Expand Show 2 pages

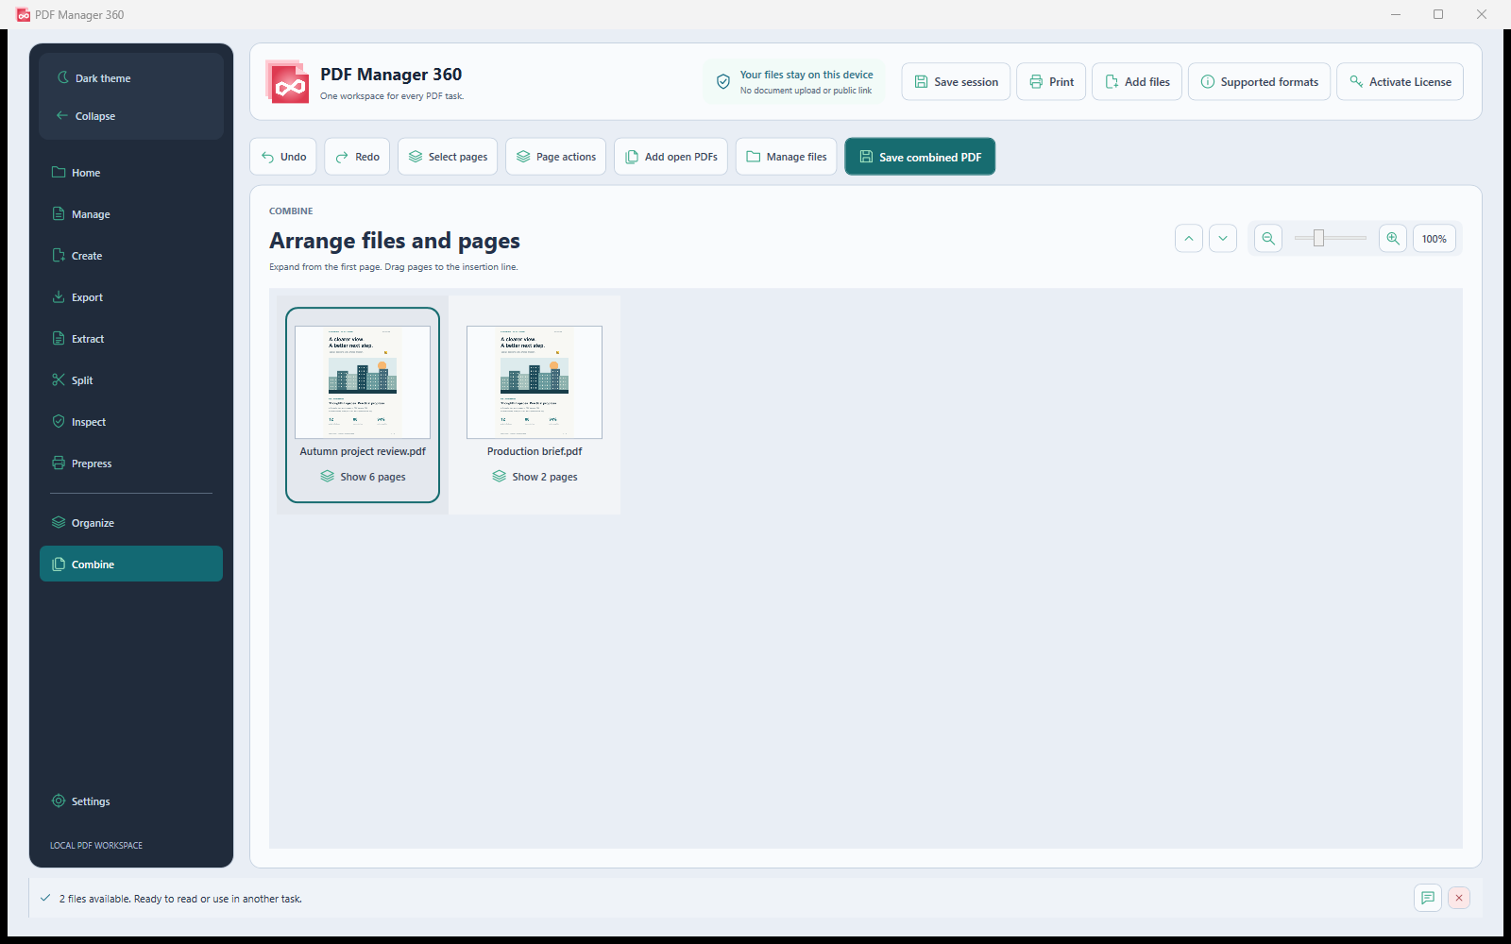[535, 477]
